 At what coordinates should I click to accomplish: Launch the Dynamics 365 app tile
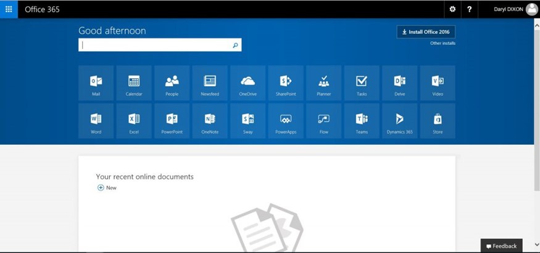[x=400, y=121]
